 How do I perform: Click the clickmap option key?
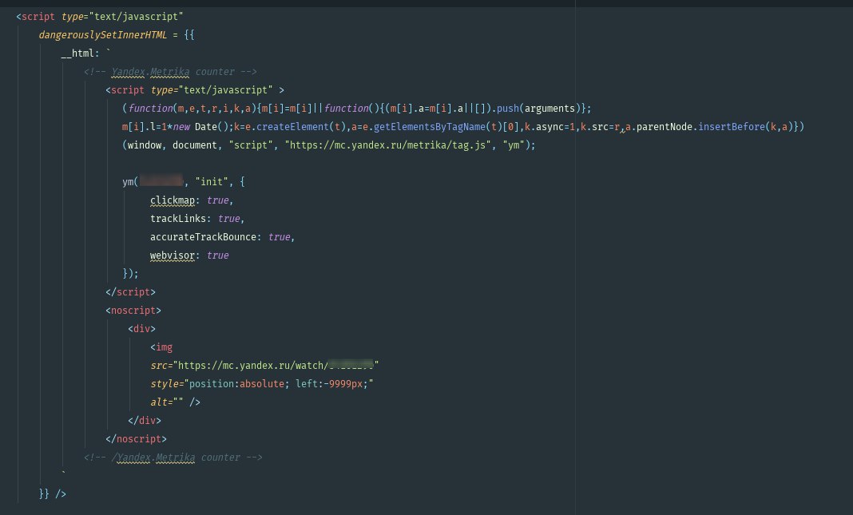(173, 200)
